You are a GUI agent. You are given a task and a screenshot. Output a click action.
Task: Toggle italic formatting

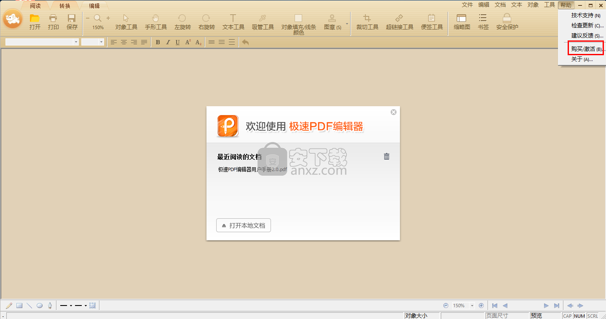click(x=168, y=42)
